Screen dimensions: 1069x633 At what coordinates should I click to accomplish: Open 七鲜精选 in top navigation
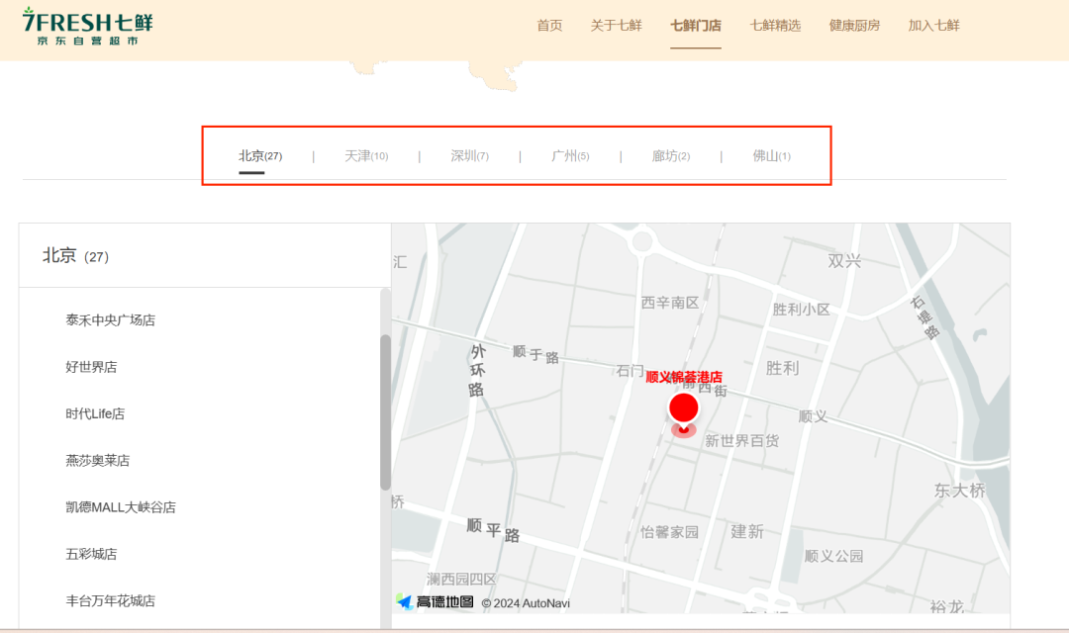tap(775, 26)
